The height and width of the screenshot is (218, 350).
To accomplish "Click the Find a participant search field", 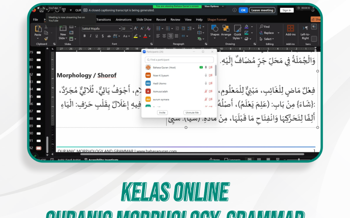I will (179, 60).
